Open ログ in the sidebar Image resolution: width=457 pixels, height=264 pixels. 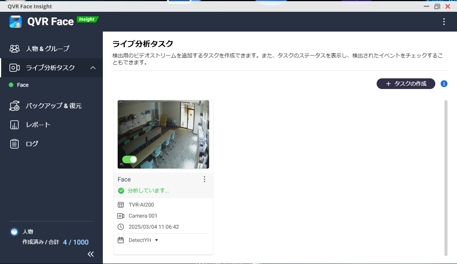[51, 144]
